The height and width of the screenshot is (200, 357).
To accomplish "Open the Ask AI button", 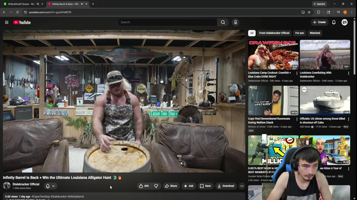I will click(188, 186).
